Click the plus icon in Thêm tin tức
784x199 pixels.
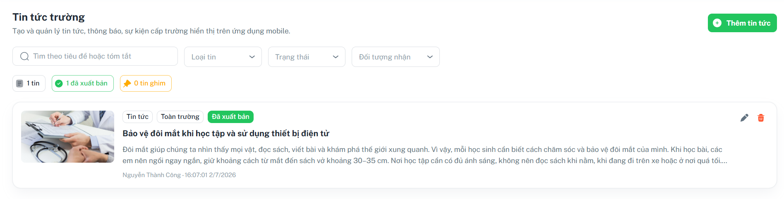pyautogui.click(x=717, y=23)
